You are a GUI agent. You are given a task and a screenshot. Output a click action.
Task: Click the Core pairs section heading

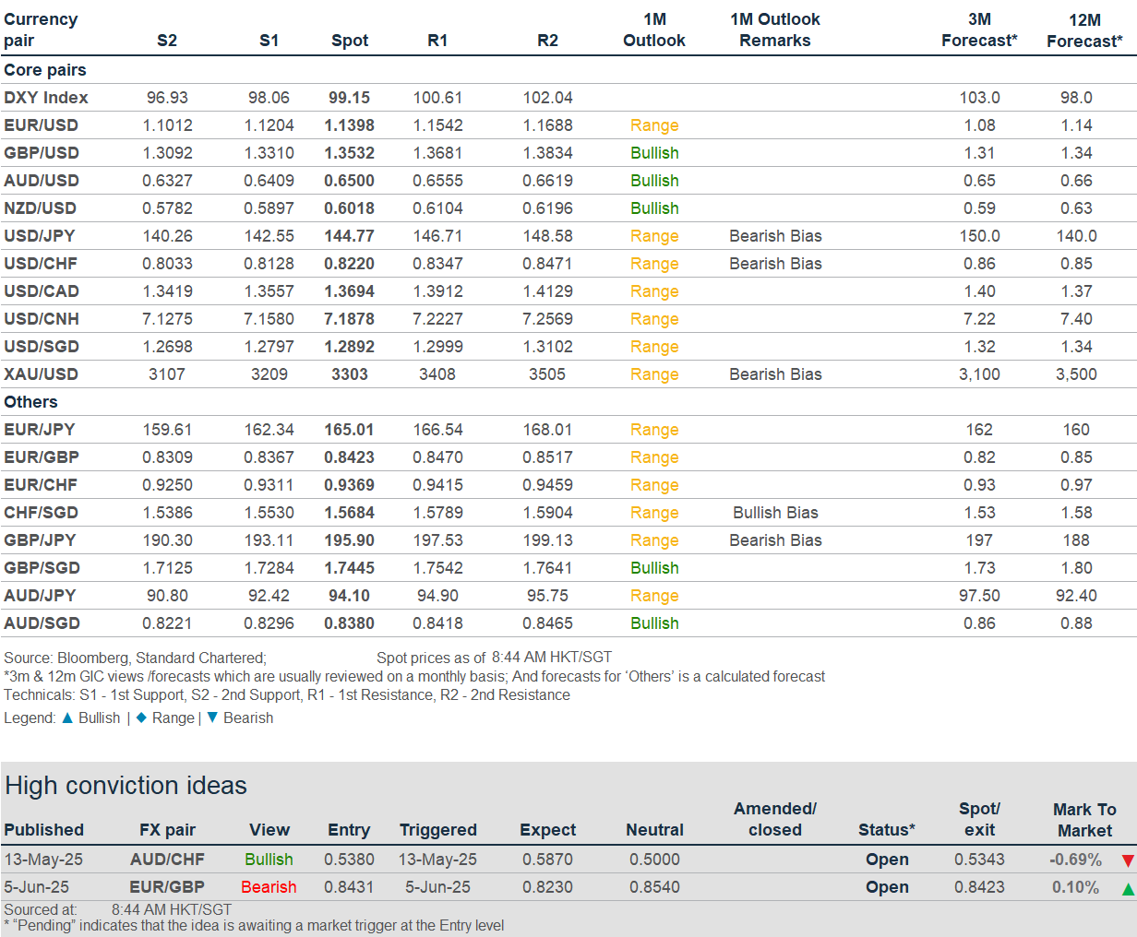pos(45,70)
